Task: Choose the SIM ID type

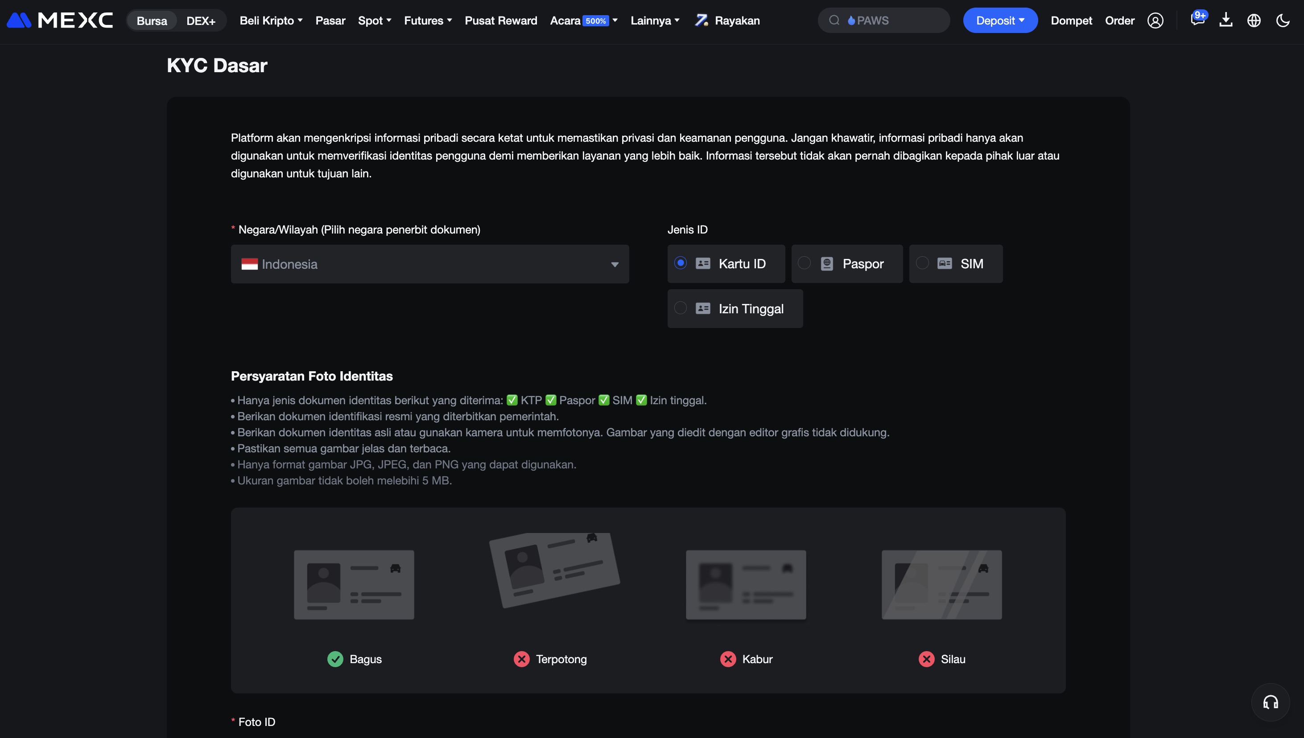Action: pos(923,263)
